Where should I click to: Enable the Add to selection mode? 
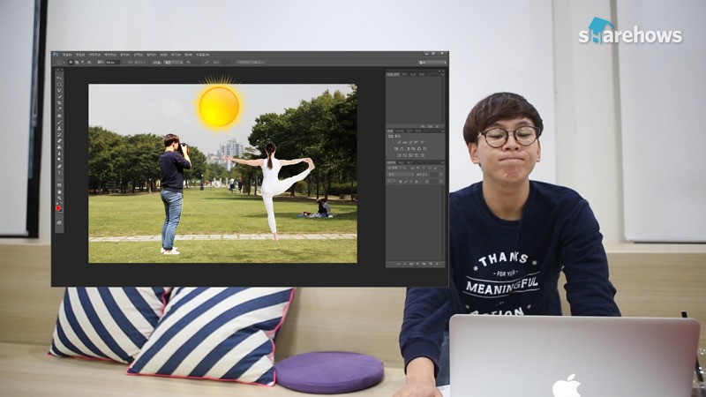(x=77, y=62)
